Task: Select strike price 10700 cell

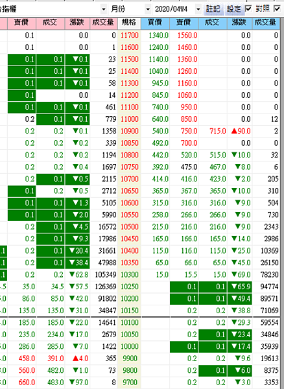Action: 129,179
